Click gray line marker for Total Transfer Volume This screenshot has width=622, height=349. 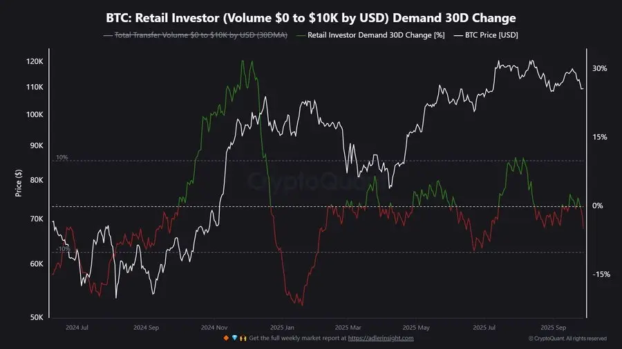coord(108,36)
